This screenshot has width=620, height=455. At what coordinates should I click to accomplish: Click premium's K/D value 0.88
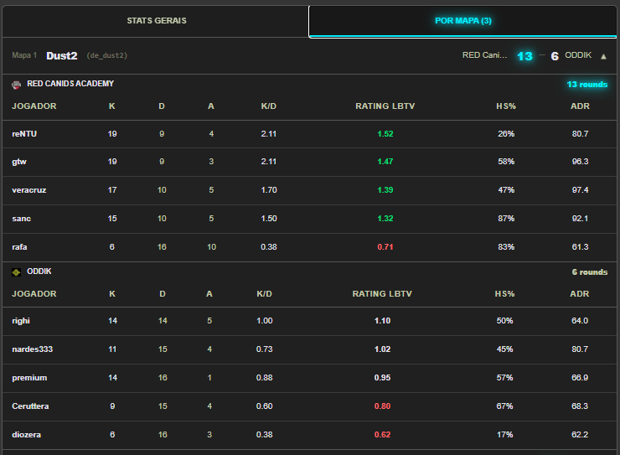(265, 378)
